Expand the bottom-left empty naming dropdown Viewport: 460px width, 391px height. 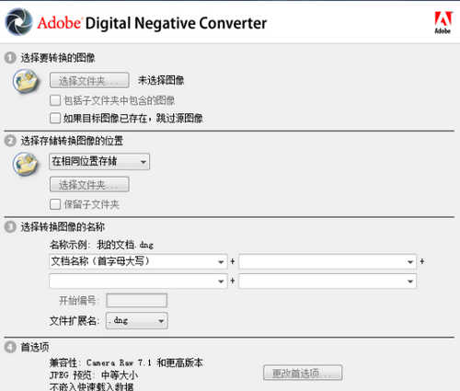pyautogui.click(x=138, y=282)
